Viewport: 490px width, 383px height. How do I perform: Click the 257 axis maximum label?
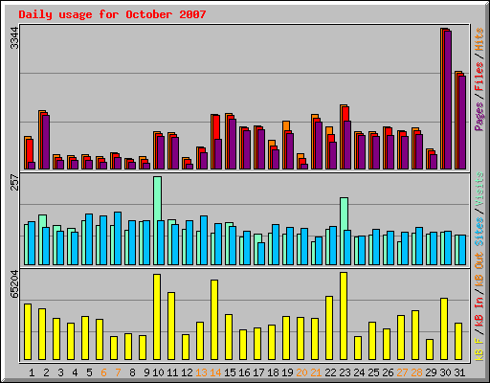tap(14, 182)
